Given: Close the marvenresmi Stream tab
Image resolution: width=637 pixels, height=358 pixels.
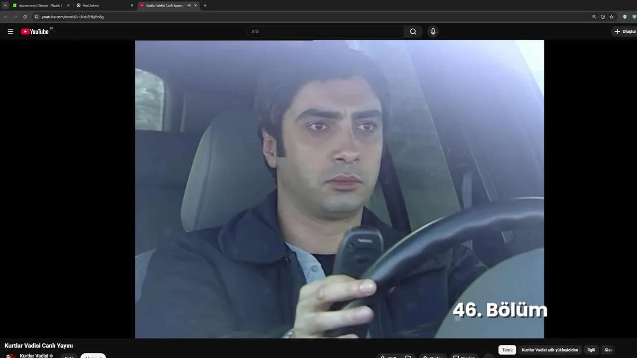Looking at the screenshot, I should click(68, 5).
